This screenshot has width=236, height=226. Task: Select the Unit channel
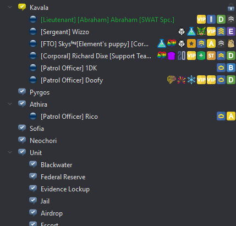[x=36, y=153]
